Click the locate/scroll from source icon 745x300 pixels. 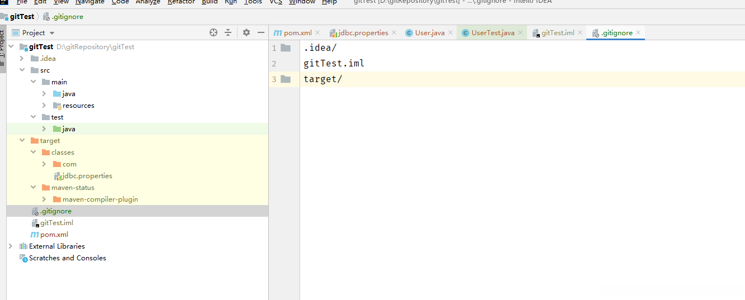tap(213, 33)
